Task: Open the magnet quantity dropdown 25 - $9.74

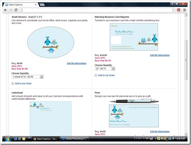Action: tap(105, 69)
